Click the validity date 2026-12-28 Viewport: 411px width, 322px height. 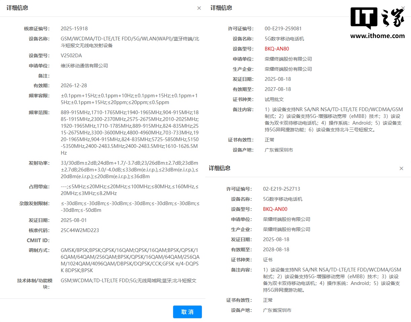(74, 86)
